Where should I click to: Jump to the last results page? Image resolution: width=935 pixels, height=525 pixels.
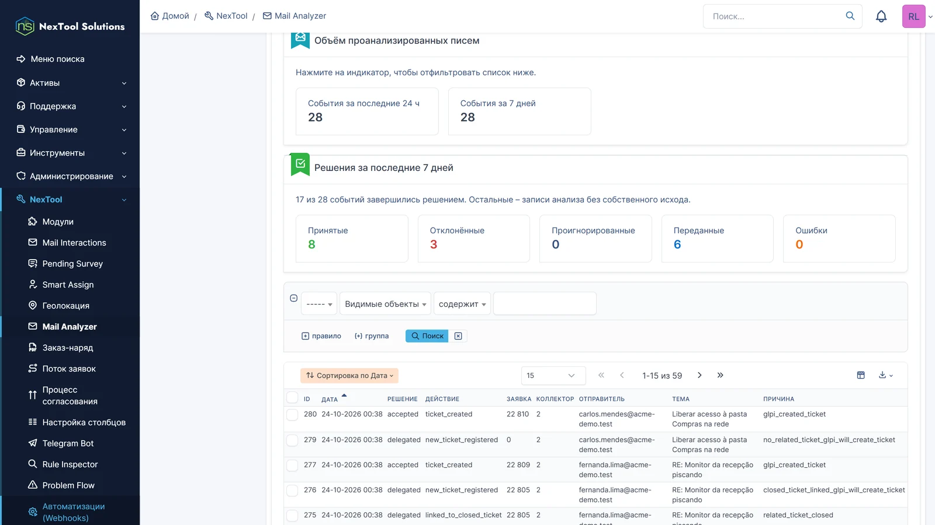tap(720, 375)
